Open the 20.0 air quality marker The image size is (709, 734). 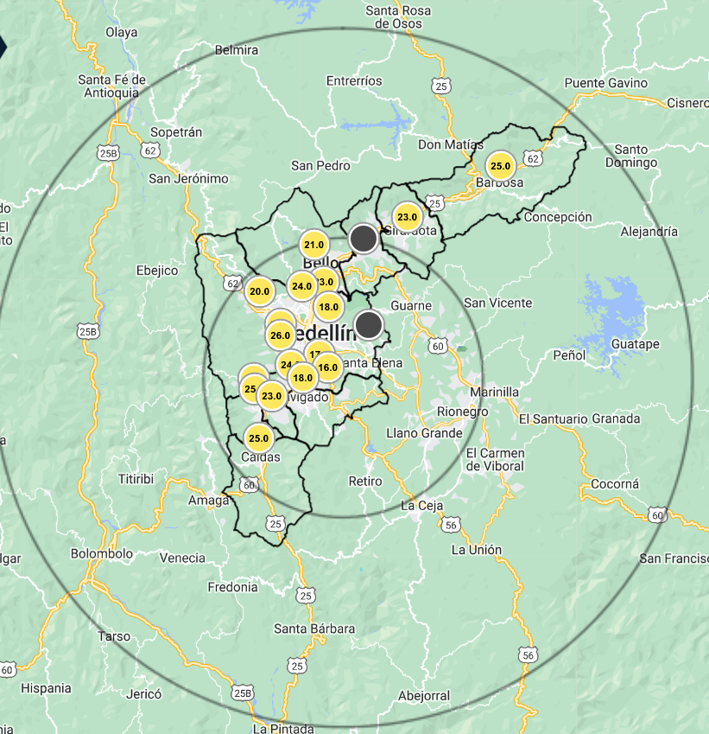point(259,291)
